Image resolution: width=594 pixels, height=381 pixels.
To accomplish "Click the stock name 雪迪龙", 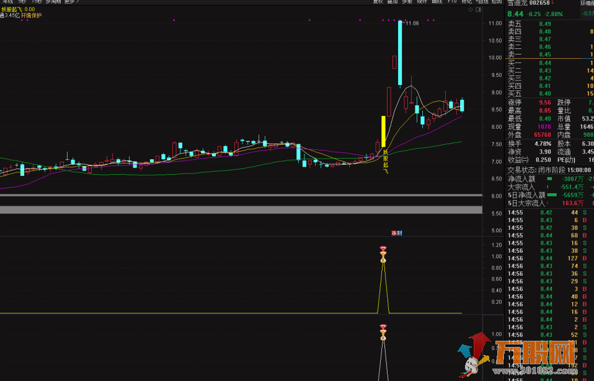I will point(518,3).
